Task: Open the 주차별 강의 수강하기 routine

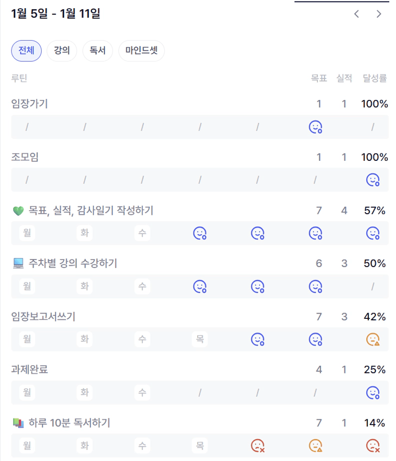Action: click(x=72, y=263)
